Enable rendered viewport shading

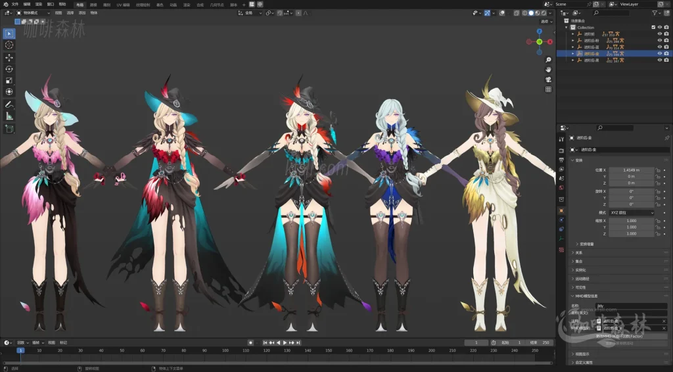click(x=544, y=13)
